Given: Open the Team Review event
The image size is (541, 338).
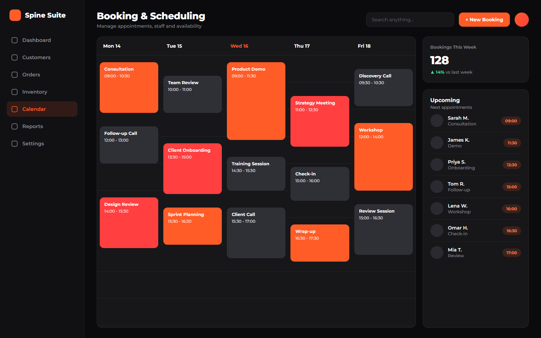Looking at the screenshot, I should point(192,94).
